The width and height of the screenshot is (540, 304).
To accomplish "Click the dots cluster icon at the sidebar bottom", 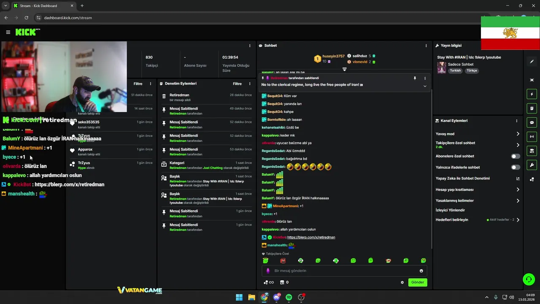I will [x=532, y=179].
